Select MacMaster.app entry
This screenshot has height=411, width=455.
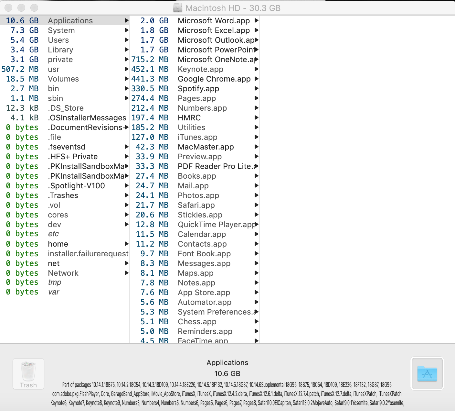click(x=195, y=147)
